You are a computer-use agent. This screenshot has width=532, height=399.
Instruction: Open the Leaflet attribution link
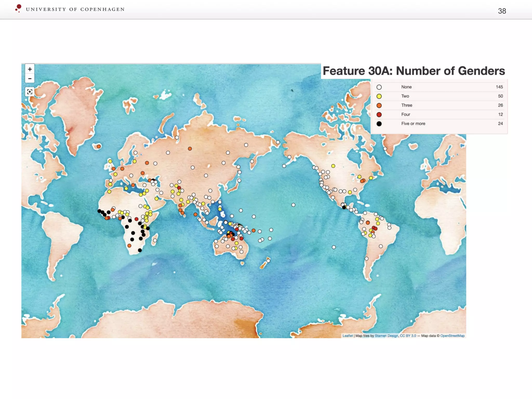point(347,336)
